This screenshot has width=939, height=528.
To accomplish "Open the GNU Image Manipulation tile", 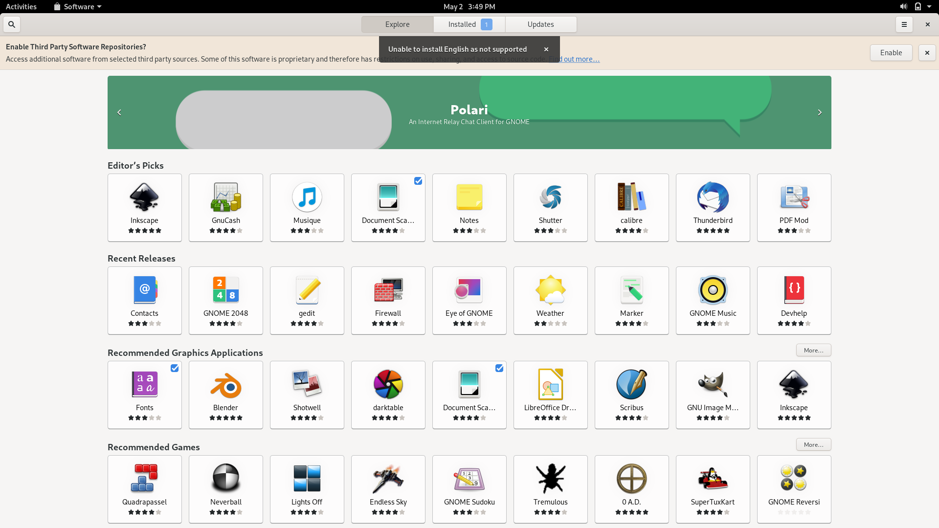I will (x=713, y=395).
